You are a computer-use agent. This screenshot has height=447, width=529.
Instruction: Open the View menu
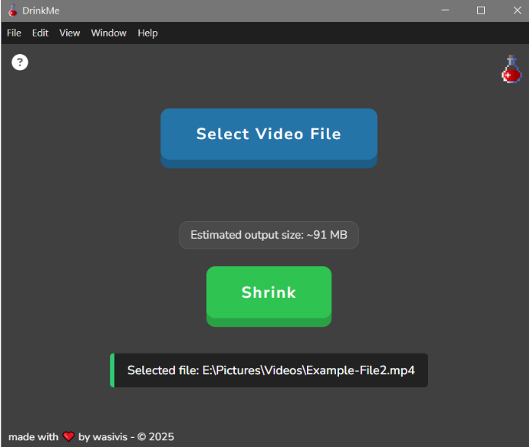69,33
